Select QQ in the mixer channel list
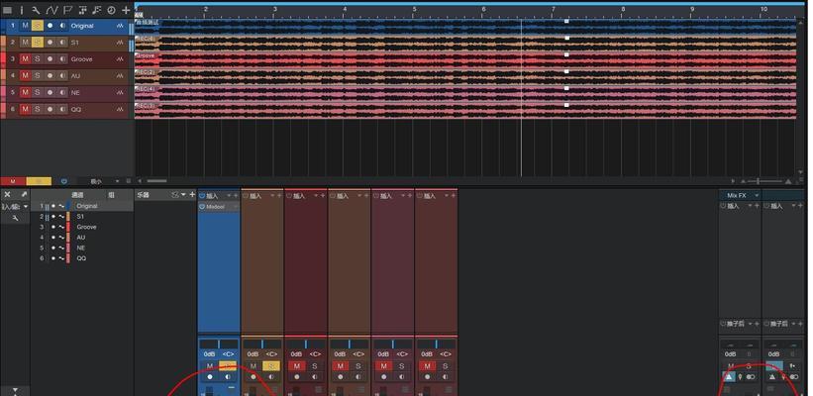Screen dimensions: 813x396 tap(81, 258)
